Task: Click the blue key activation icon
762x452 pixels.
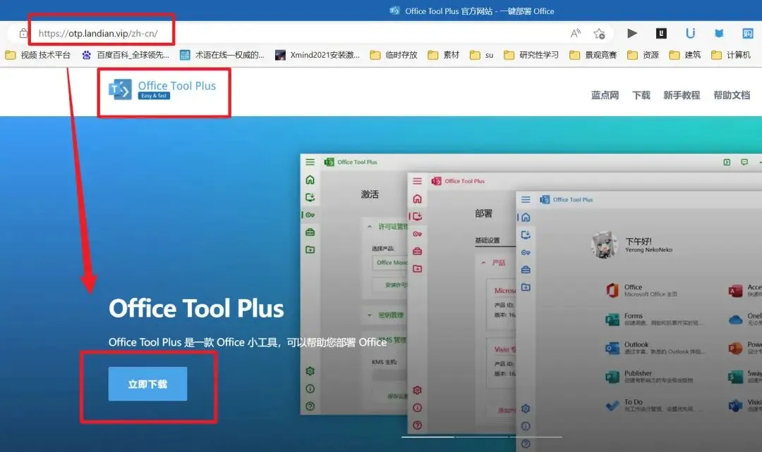Action: [x=526, y=252]
